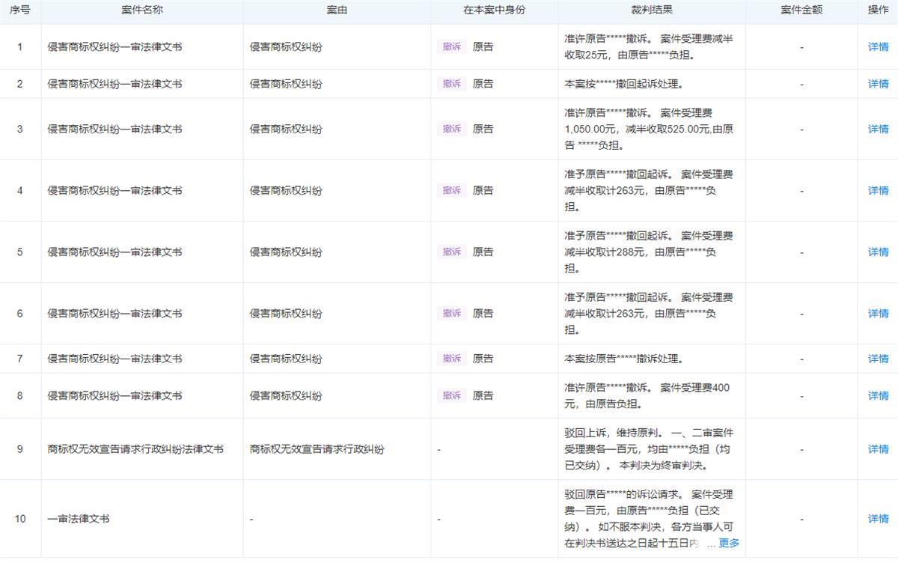
Task: Click the 在本案中身份 column header
Action: click(x=494, y=10)
